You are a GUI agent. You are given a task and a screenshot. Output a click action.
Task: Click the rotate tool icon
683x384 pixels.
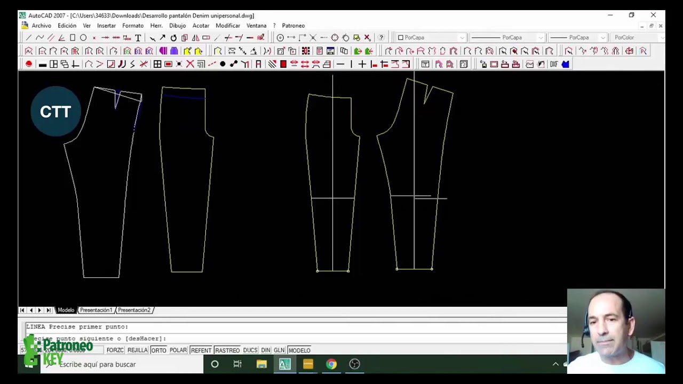click(x=173, y=38)
